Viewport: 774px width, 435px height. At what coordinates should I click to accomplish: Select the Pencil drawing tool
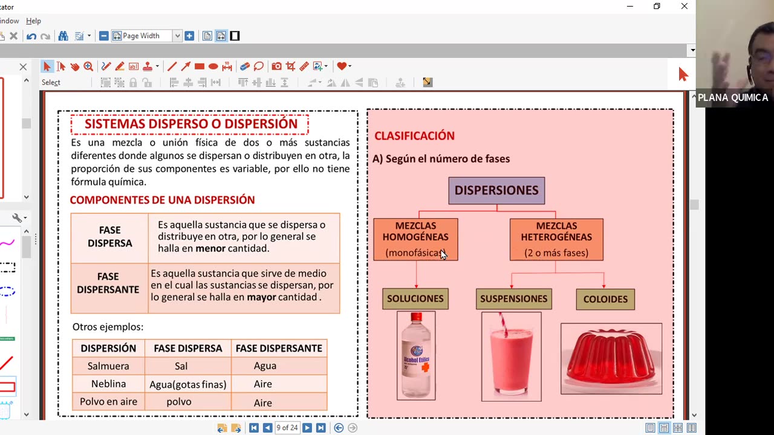pos(106,66)
